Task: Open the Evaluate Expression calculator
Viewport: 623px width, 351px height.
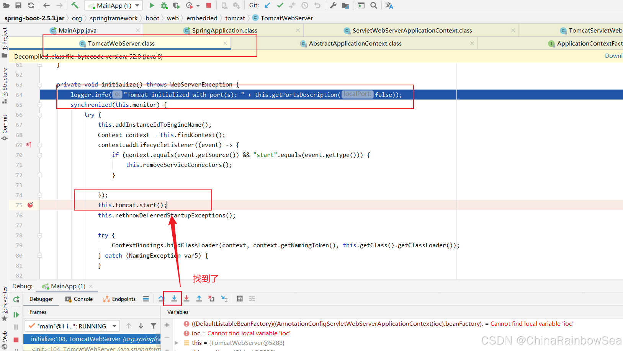Action: [x=240, y=299]
